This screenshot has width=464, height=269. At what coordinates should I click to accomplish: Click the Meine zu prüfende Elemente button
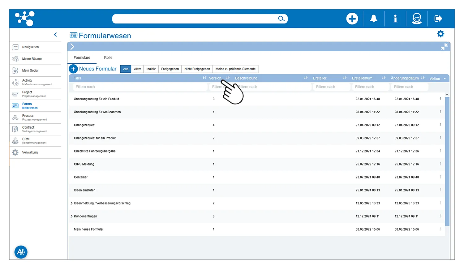pos(235,69)
